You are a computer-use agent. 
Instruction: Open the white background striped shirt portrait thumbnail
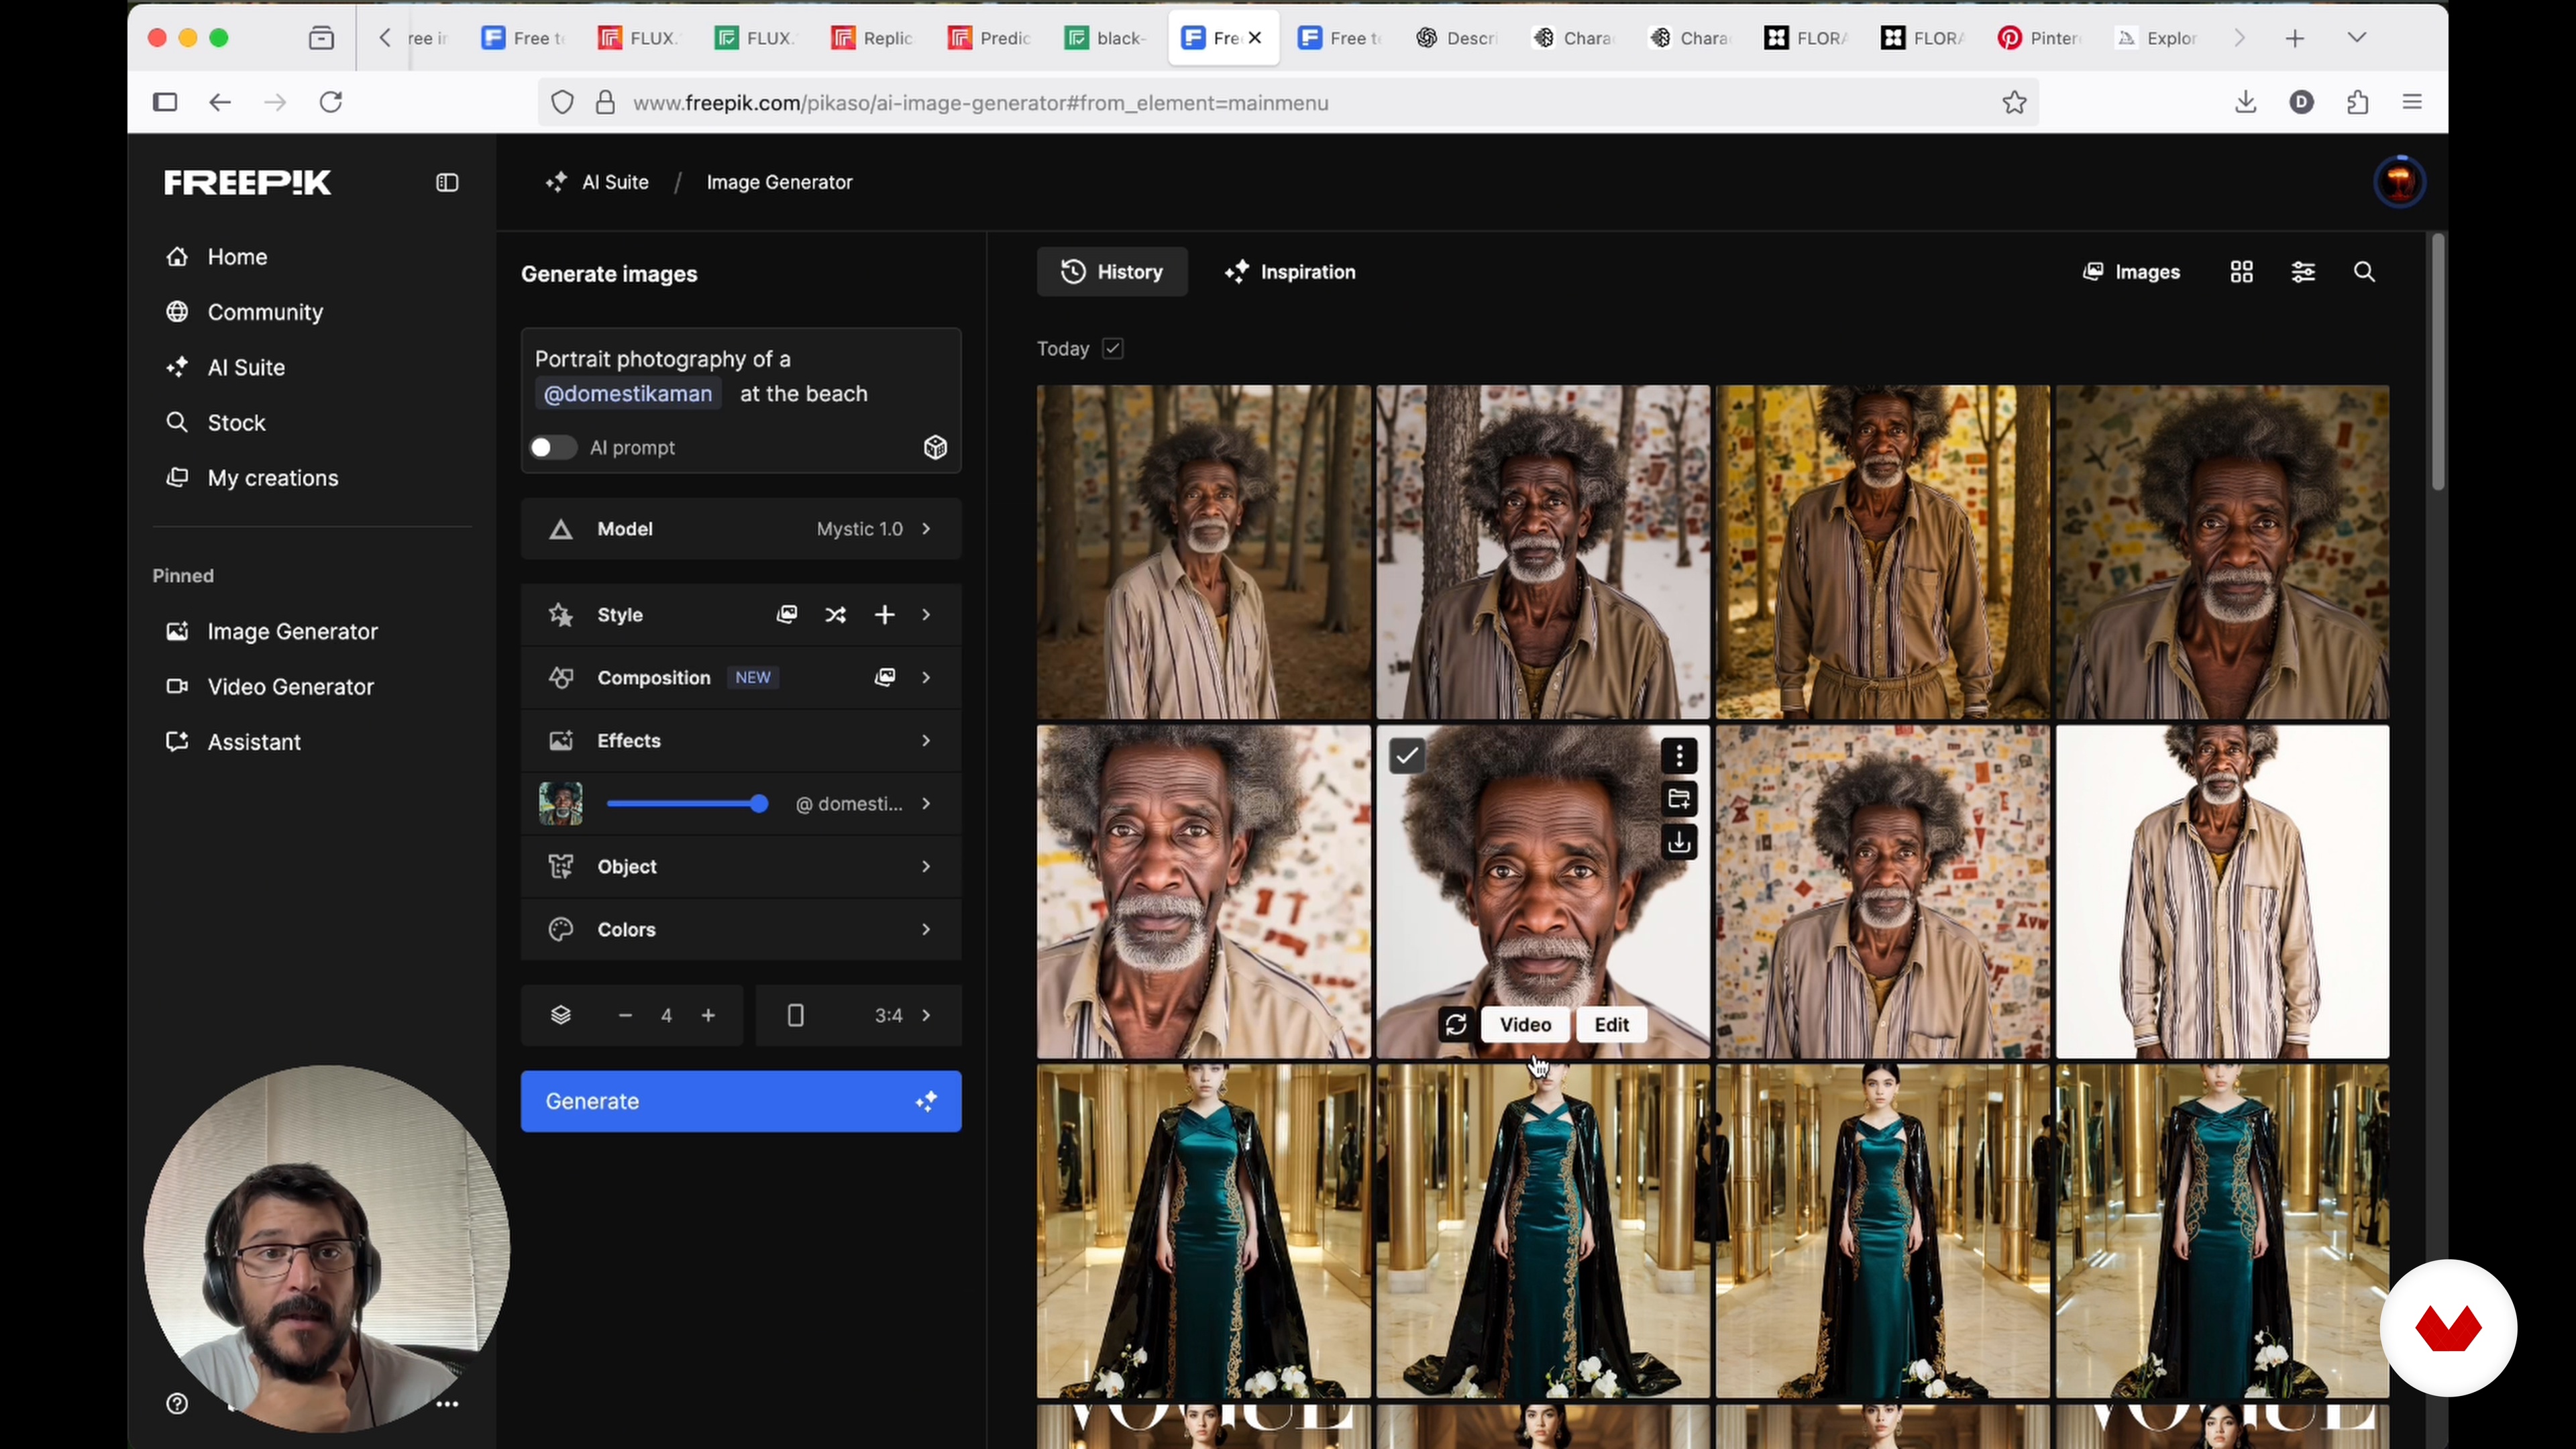[2222, 891]
